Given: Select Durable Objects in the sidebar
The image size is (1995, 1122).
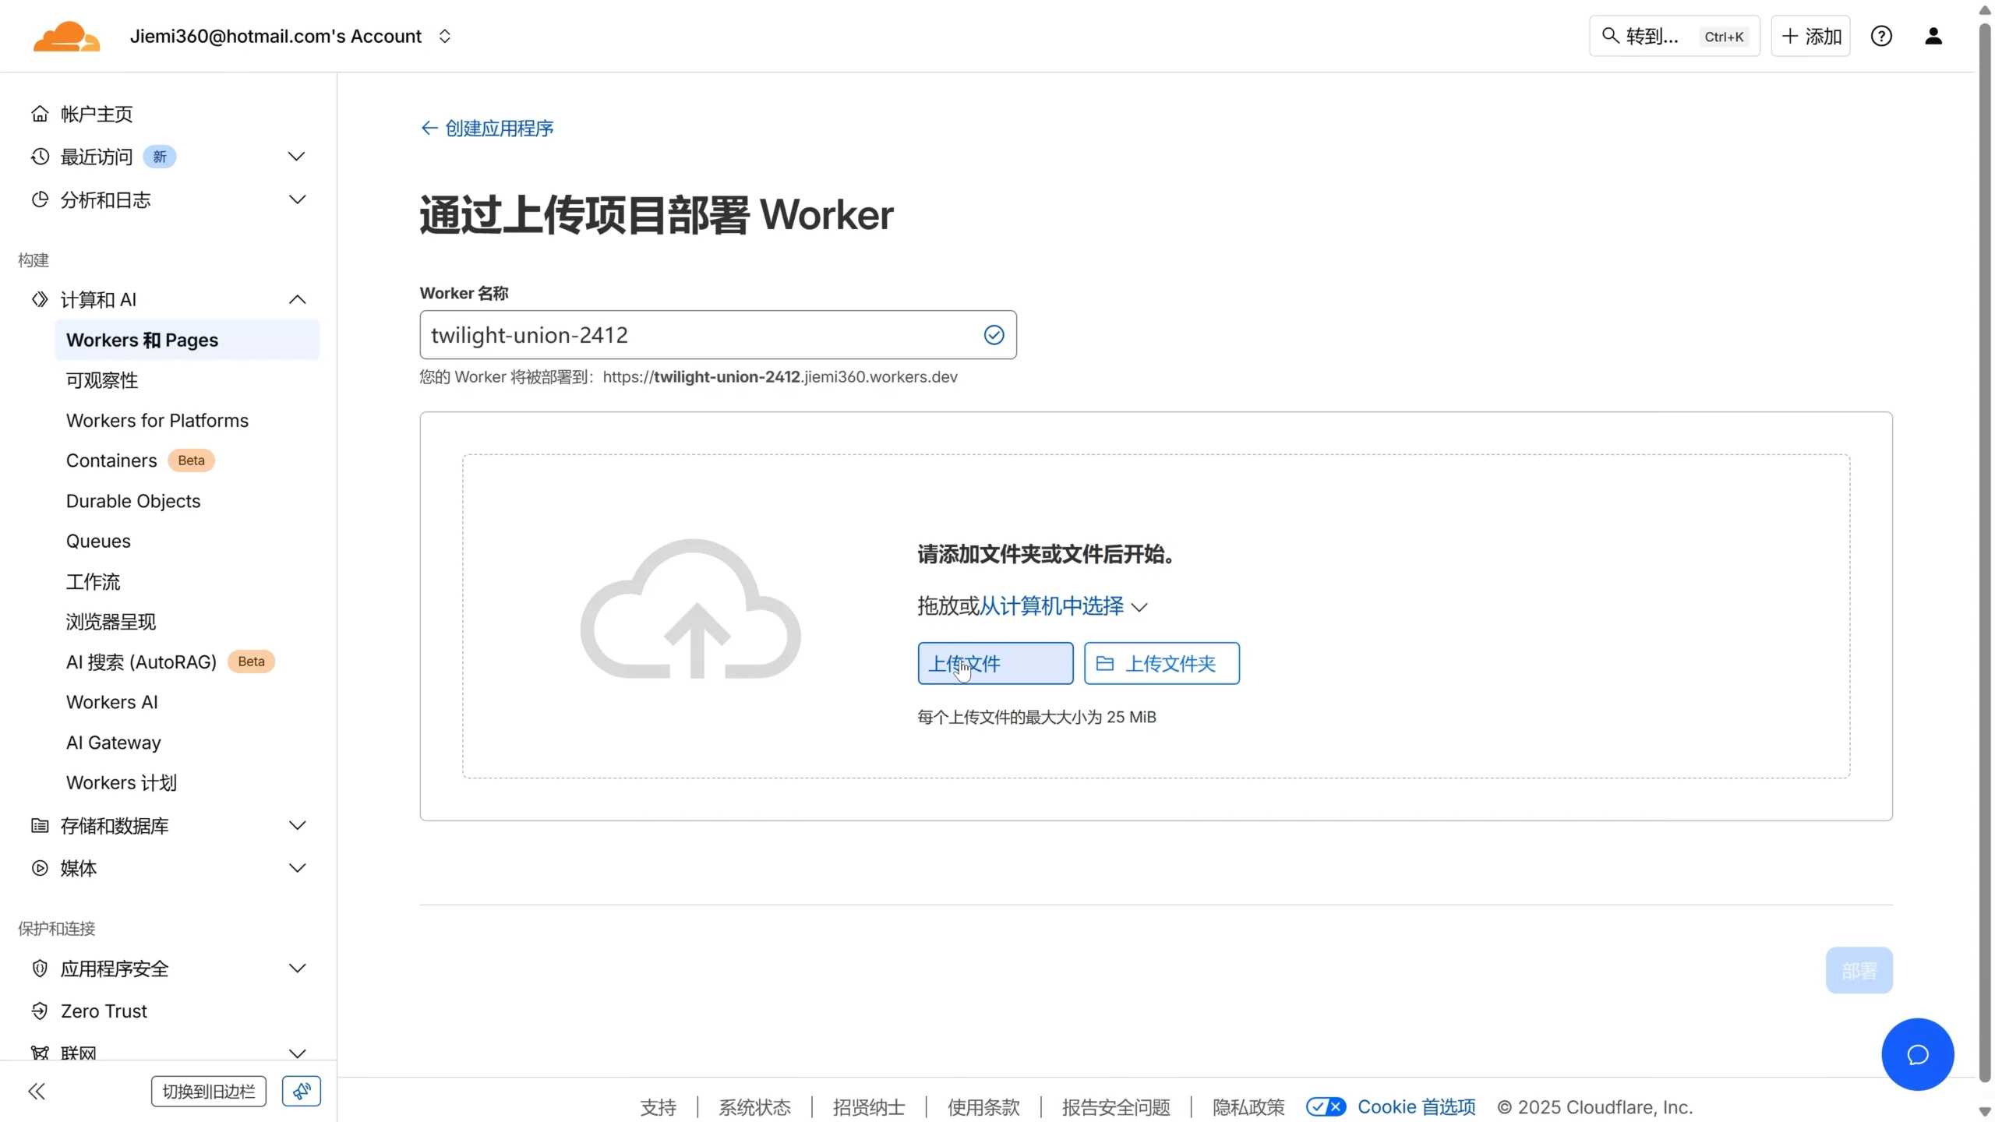Looking at the screenshot, I should tap(132, 501).
